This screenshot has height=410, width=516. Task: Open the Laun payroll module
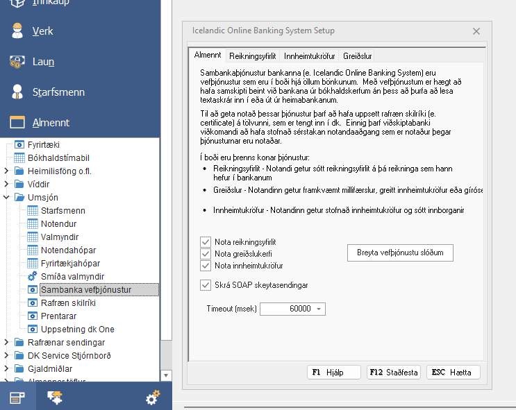[x=43, y=62]
